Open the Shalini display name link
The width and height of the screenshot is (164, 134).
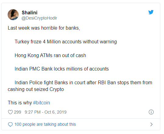tap(30, 13)
